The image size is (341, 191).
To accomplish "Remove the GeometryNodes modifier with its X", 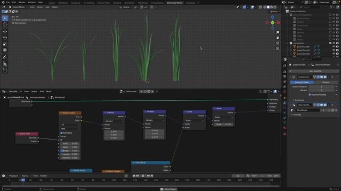I will pos(332,105).
